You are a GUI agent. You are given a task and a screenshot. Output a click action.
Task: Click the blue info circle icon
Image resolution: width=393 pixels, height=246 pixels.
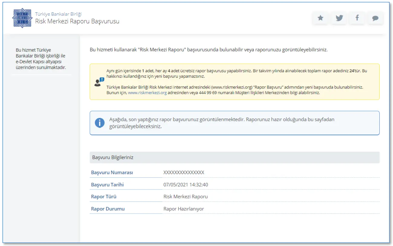pos(99,123)
